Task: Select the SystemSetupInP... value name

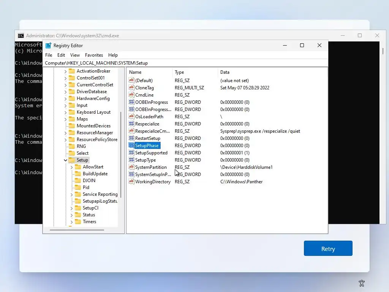Action: pyautogui.click(x=153, y=174)
